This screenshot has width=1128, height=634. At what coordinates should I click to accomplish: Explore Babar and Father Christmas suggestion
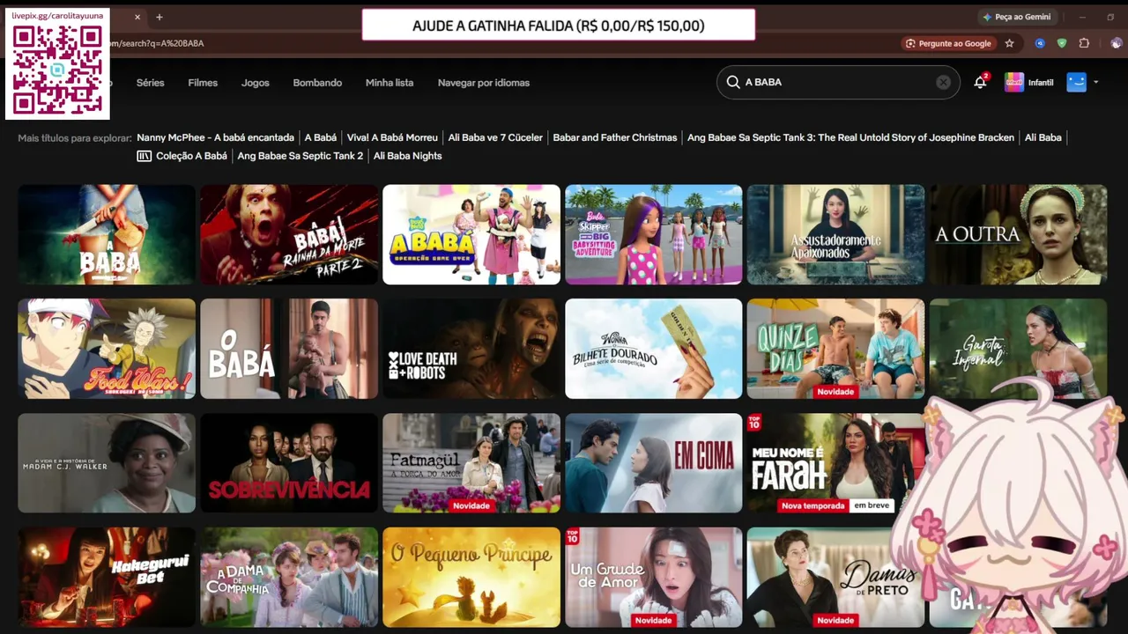615,137
